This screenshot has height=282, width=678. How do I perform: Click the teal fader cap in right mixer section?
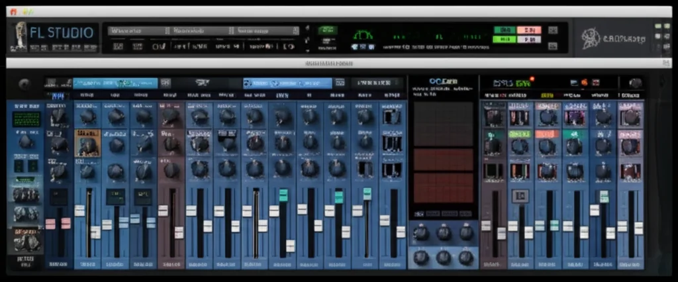(604, 197)
